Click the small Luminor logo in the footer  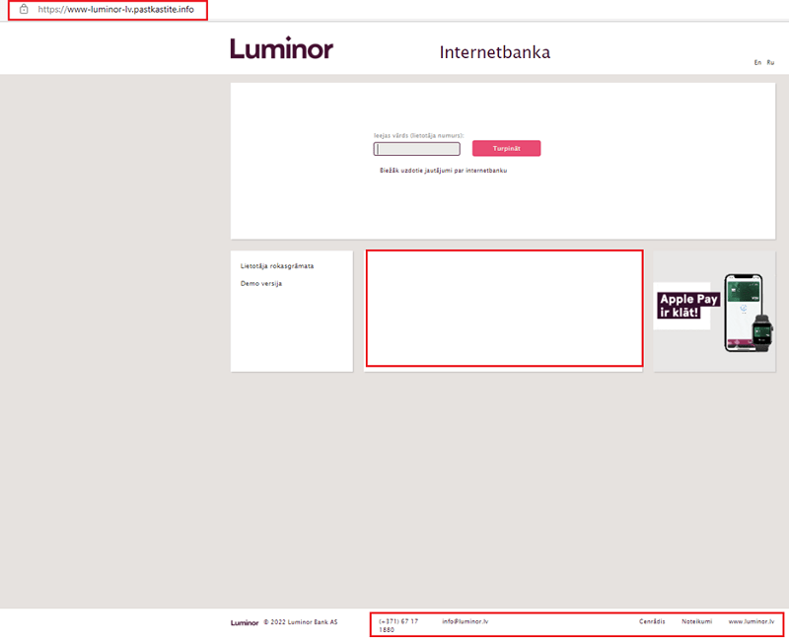click(x=245, y=623)
